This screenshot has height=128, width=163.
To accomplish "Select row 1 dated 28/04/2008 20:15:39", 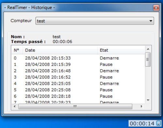I will 78,64.
